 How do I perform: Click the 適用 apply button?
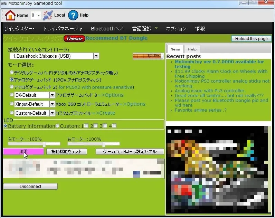tap(23, 152)
